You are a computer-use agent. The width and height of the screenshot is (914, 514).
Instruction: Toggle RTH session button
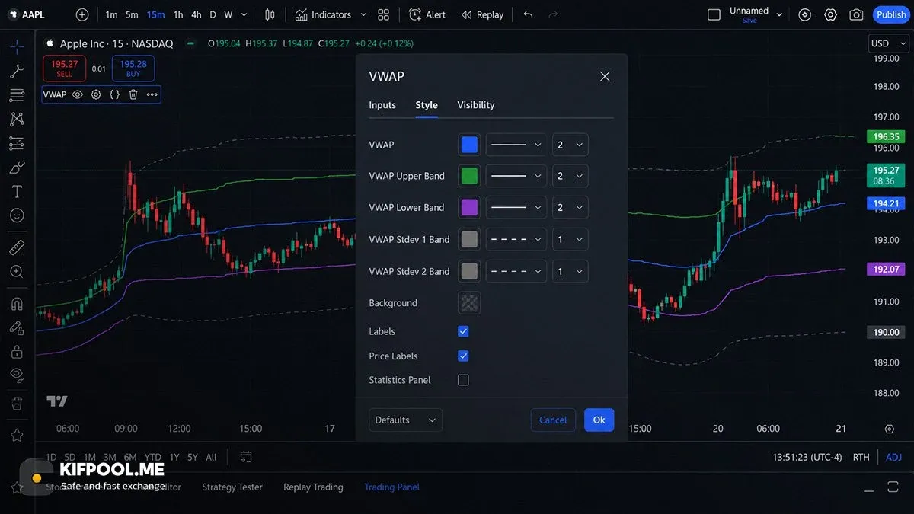click(861, 457)
